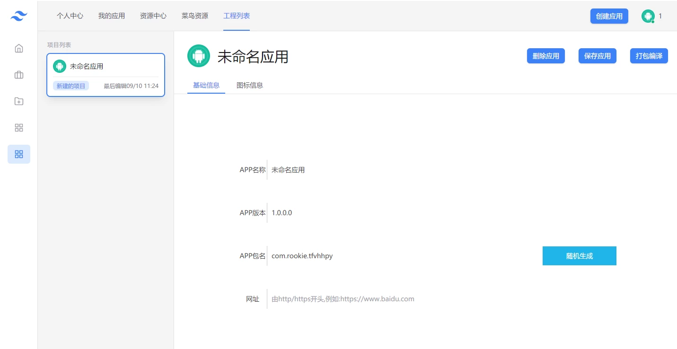Screen dimensions: 677x349
Task: Click the highlighted blue grid sidebar icon
Action: pos(19,154)
